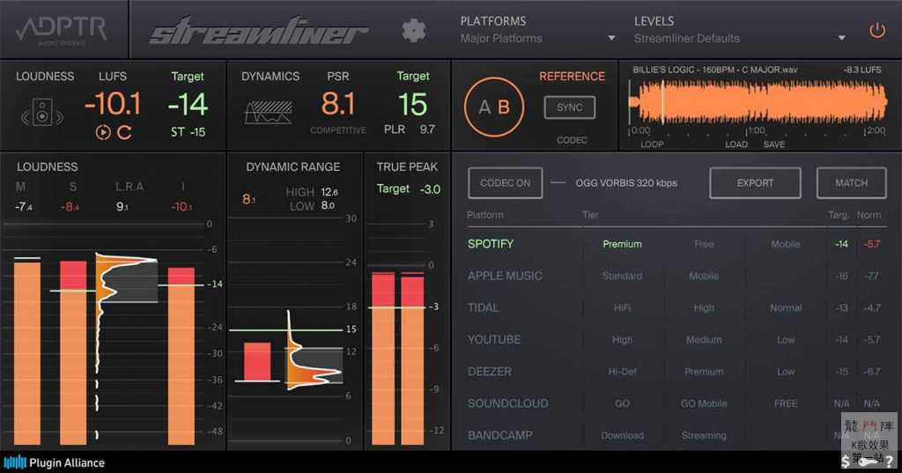This screenshot has width=902, height=473.
Task: Toggle the A B reference comparison
Action: 494,107
